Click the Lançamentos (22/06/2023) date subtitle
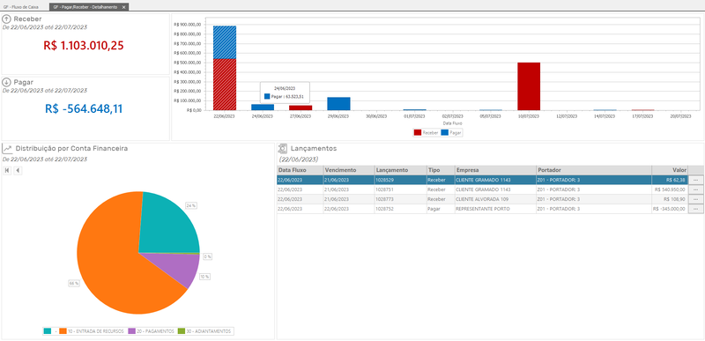This screenshot has width=705, height=341. (299, 159)
